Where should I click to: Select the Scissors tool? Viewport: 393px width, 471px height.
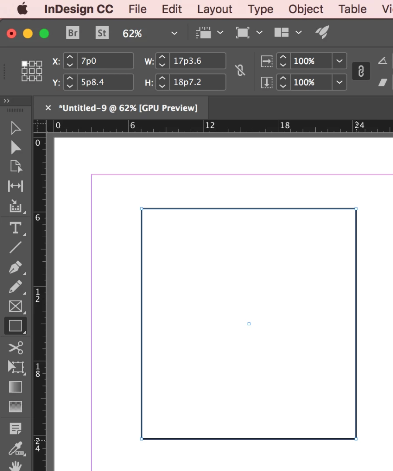pyautogui.click(x=15, y=348)
